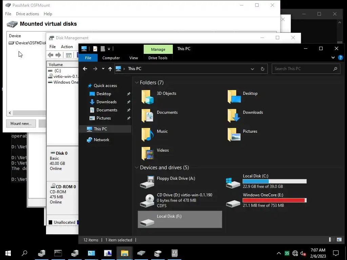Click the Mount new... button

pos(21,123)
